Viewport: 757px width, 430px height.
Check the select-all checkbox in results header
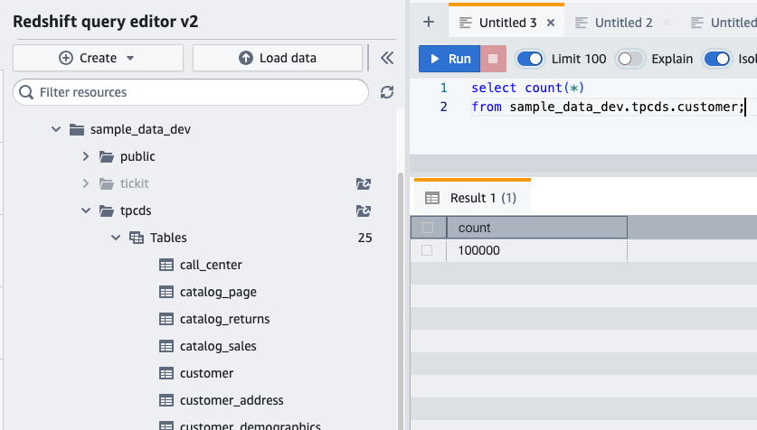tap(428, 228)
